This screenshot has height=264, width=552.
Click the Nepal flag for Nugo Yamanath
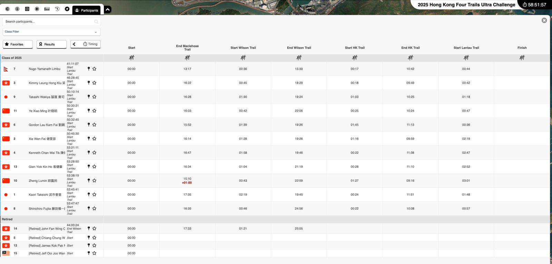coord(6,69)
